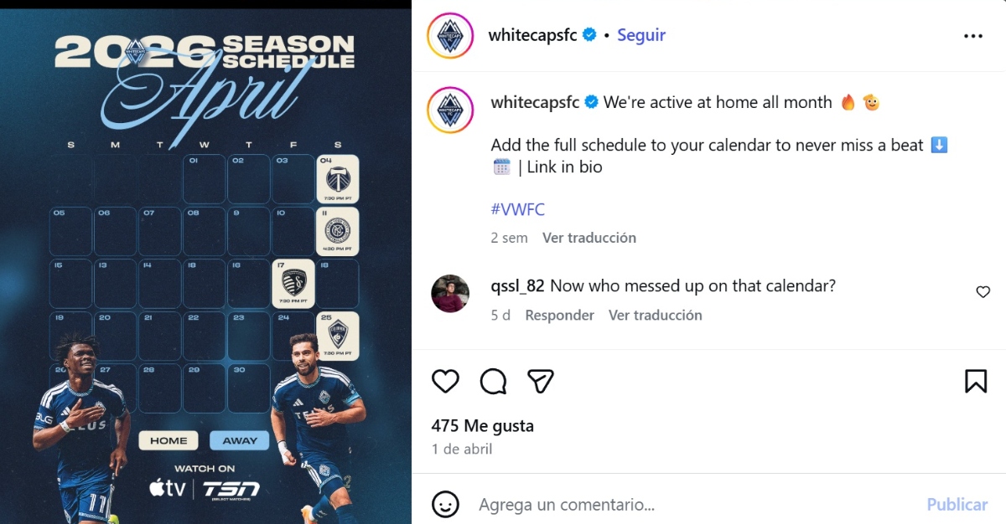Like the post with the heart icon
1006x524 pixels.
pos(445,382)
